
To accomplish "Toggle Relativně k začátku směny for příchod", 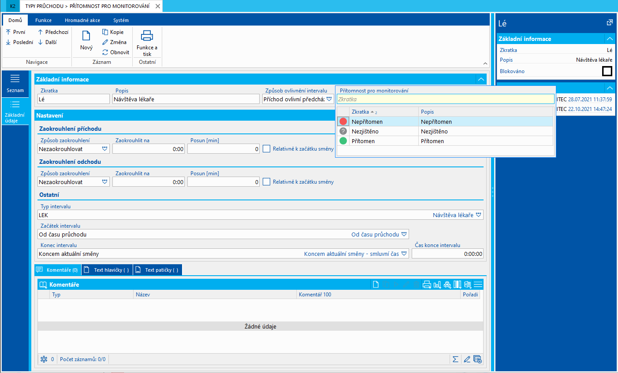I will point(267,149).
